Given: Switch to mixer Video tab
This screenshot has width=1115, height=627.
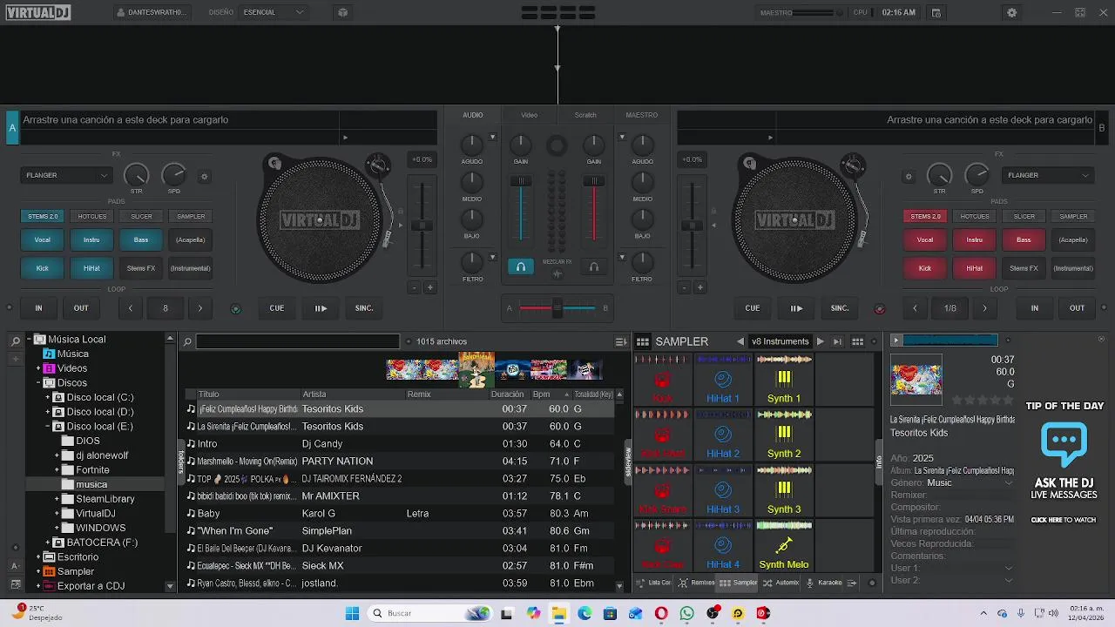Looking at the screenshot, I should click(529, 115).
